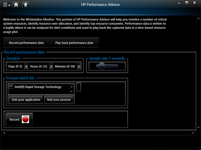Minimize the HP Performance Advisor window
This screenshot has height=150, width=201.
tap(179, 3)
